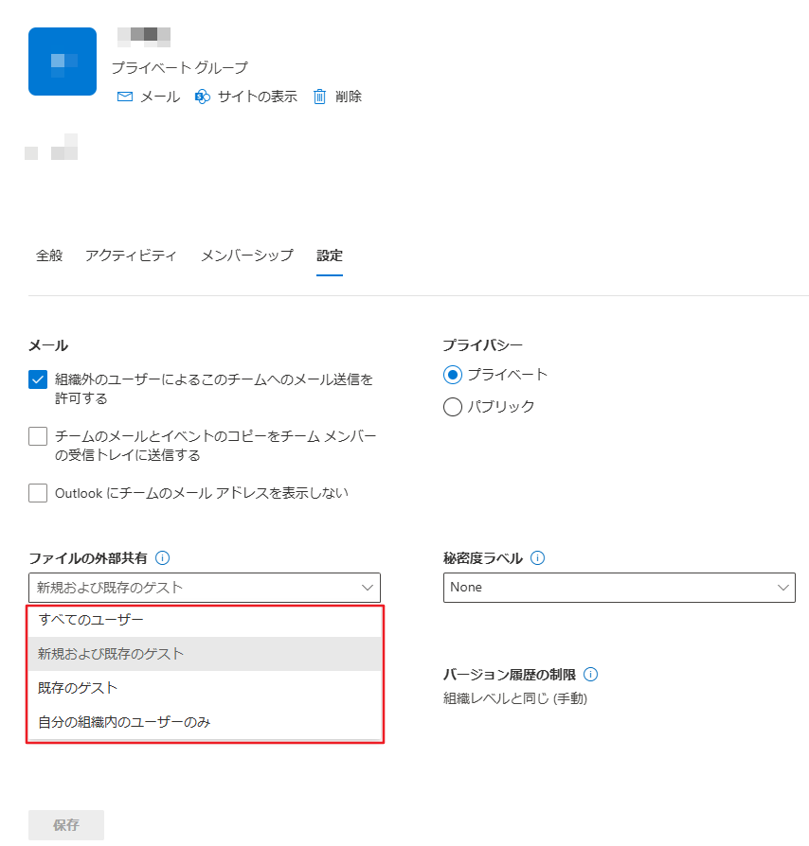The width and height of the screenshot is (809, 846).
Task: Click the 削除 trash icon
Action: click(319, 96)
